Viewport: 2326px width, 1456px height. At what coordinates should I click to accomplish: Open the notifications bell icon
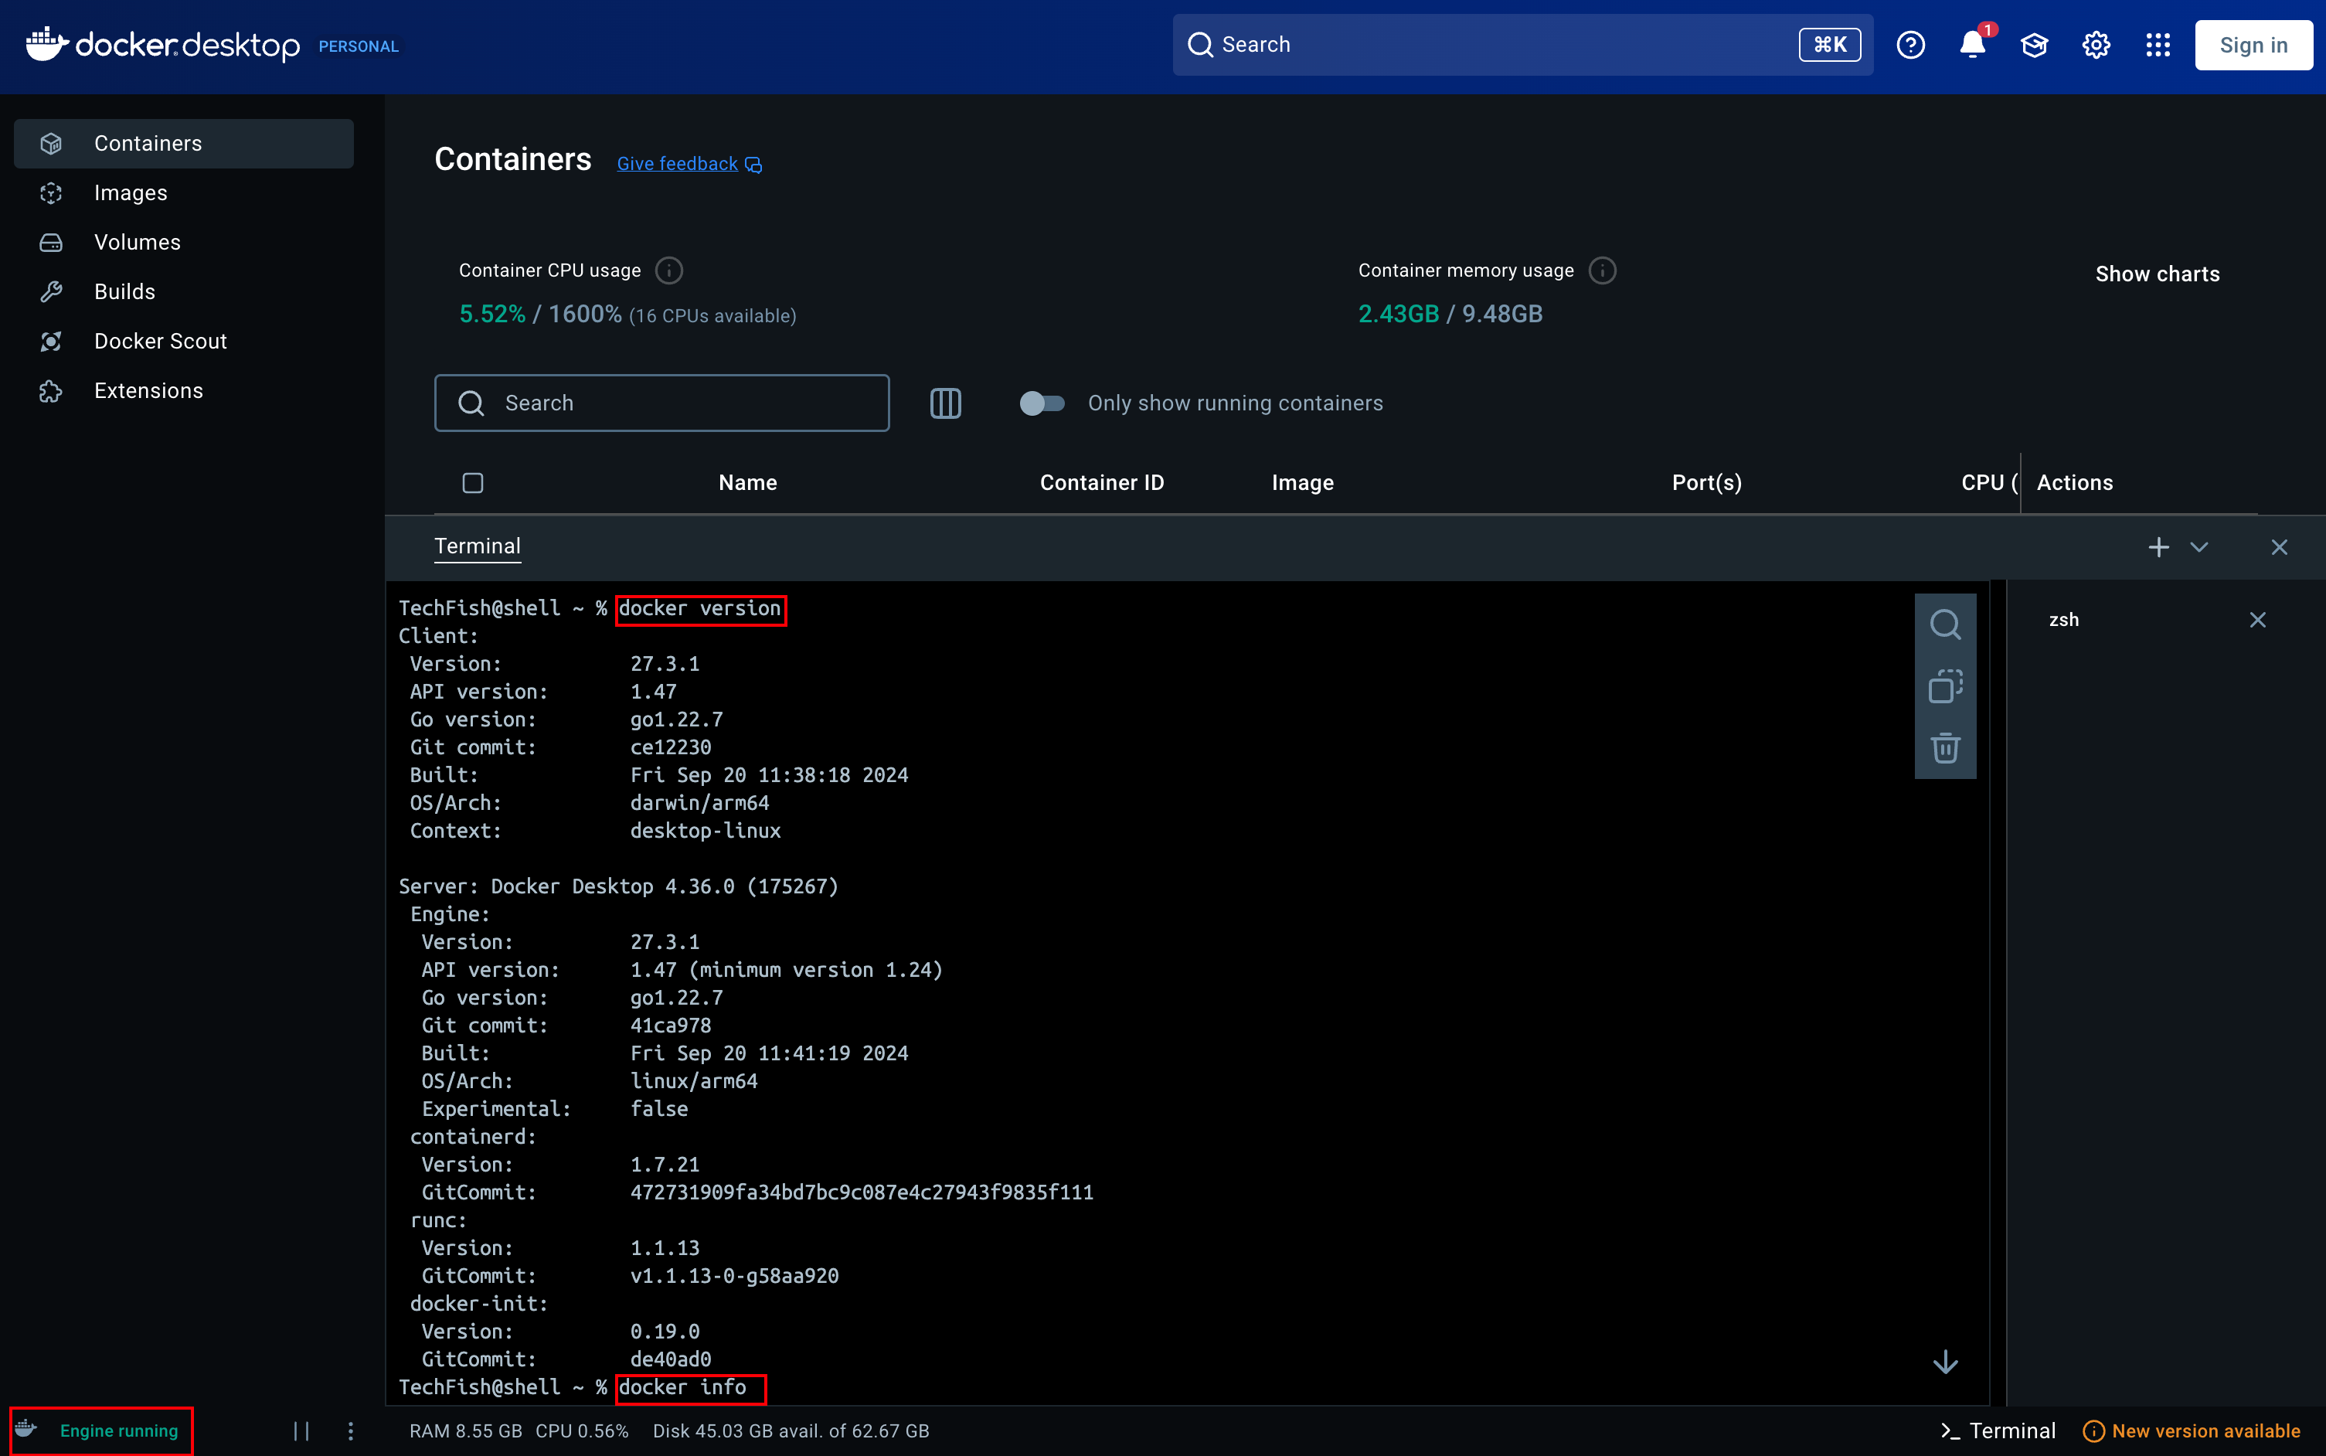tap(1972, 46)
